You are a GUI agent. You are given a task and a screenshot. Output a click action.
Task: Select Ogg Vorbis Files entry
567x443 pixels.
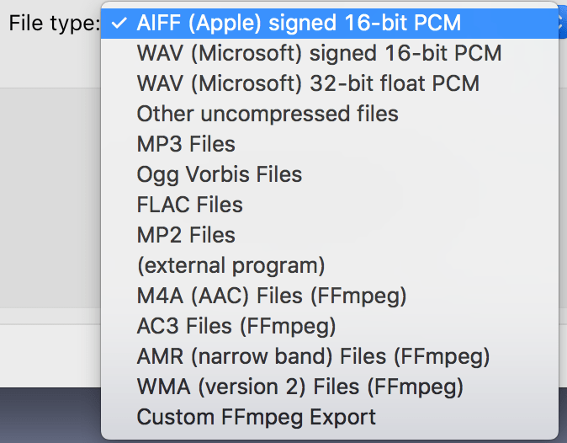point(219,174)
